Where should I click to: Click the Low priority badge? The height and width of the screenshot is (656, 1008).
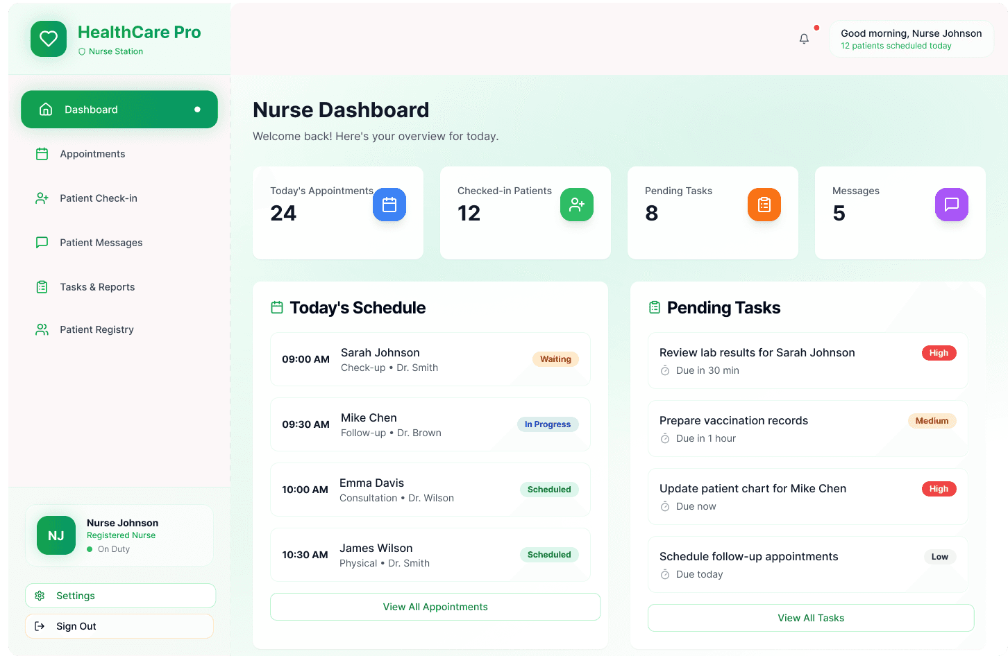(x=940, y=557)
